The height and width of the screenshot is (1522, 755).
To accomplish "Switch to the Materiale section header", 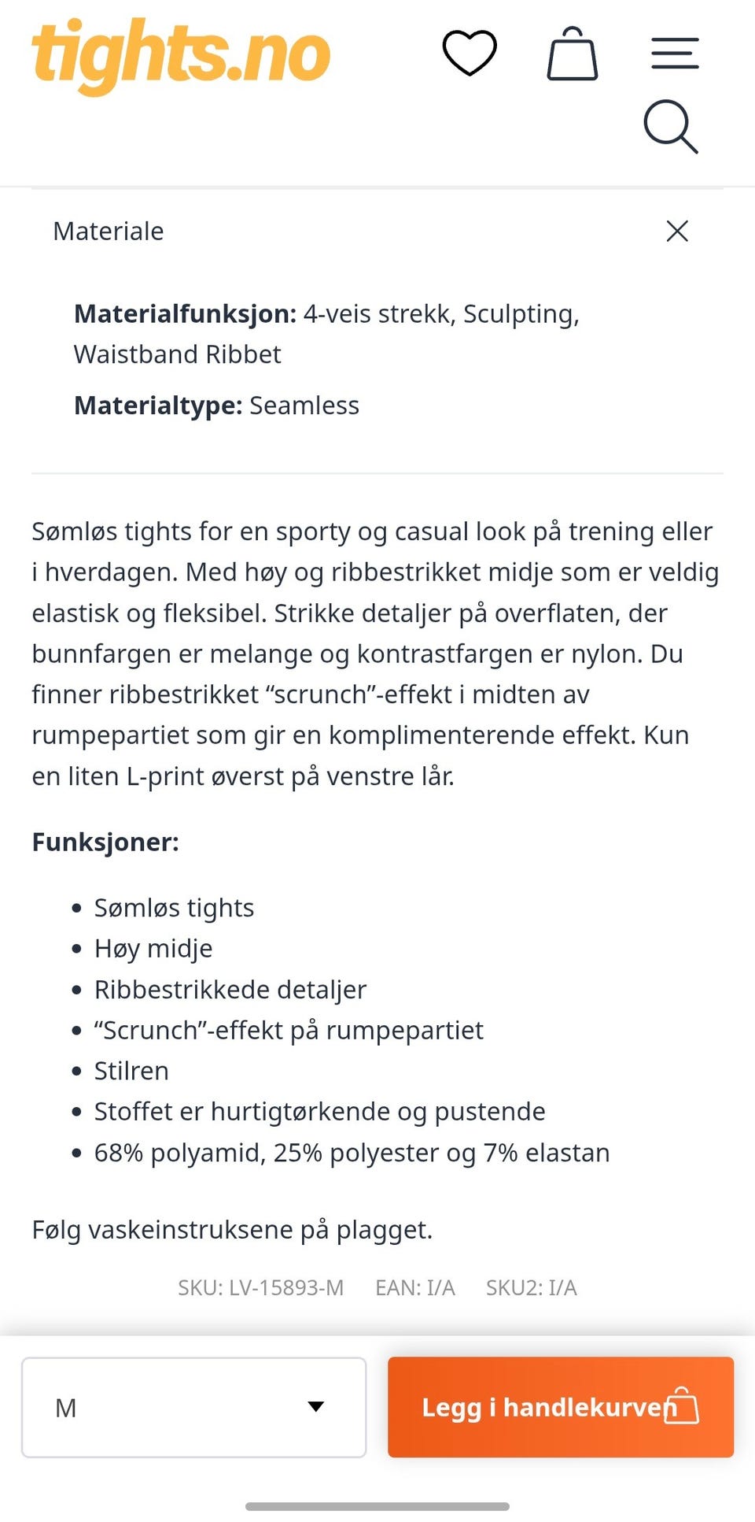I will [108, 231].
